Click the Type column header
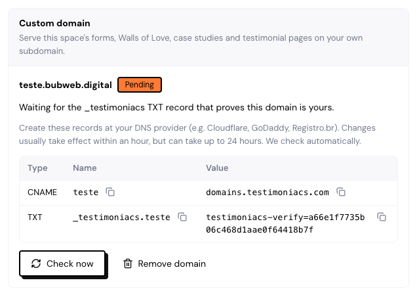The width and height of the screenshot is (417, 295). click(x=37, y=168)
